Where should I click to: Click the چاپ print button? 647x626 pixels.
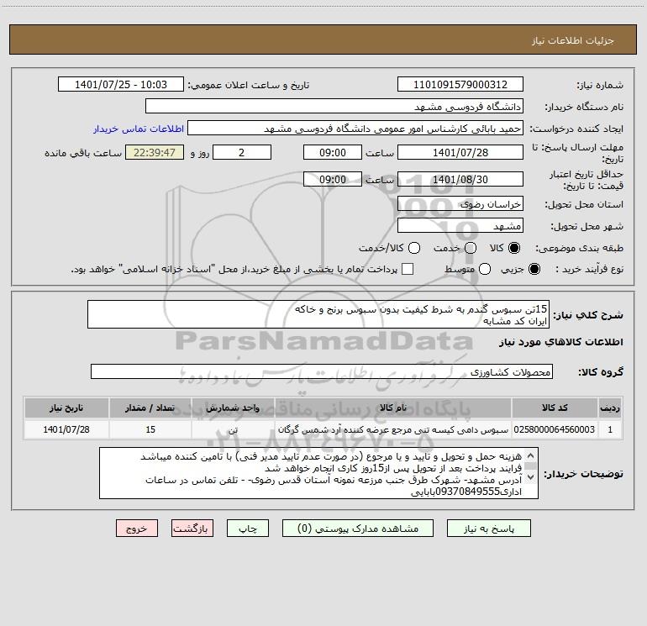[248, 529]
